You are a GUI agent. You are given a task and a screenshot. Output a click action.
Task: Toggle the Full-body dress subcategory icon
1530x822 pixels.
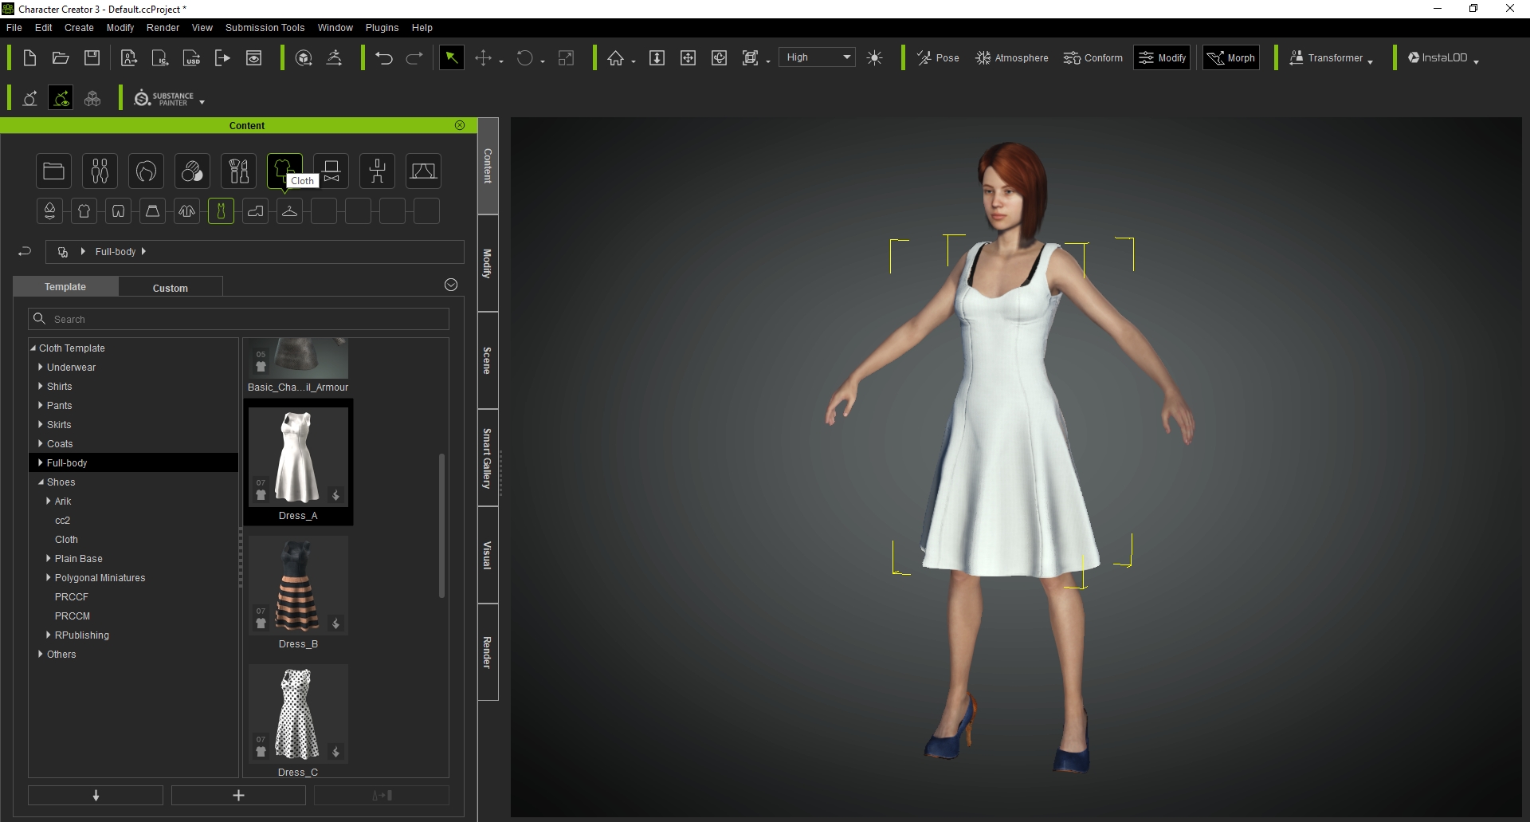tap(221, 211)
